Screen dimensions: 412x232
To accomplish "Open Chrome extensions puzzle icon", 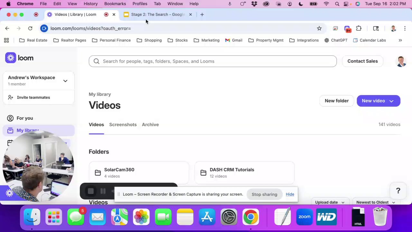I will 359,28.
